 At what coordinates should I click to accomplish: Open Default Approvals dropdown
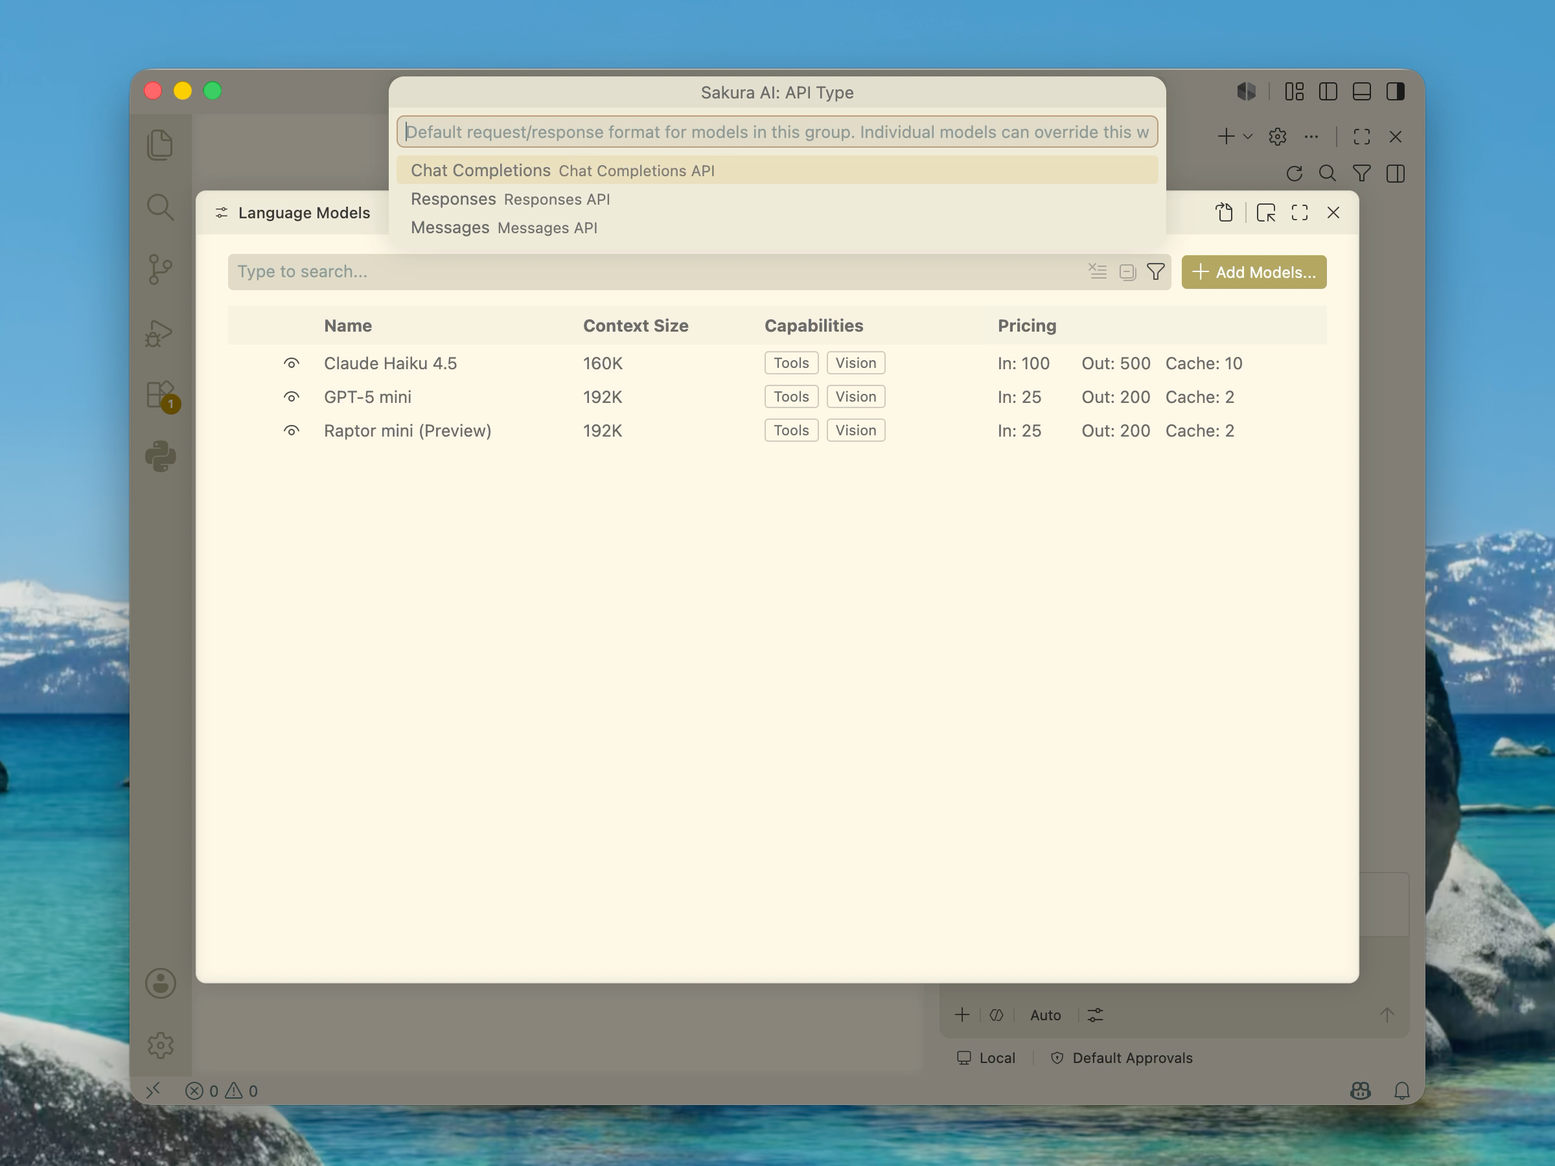pos(1122,1058)
